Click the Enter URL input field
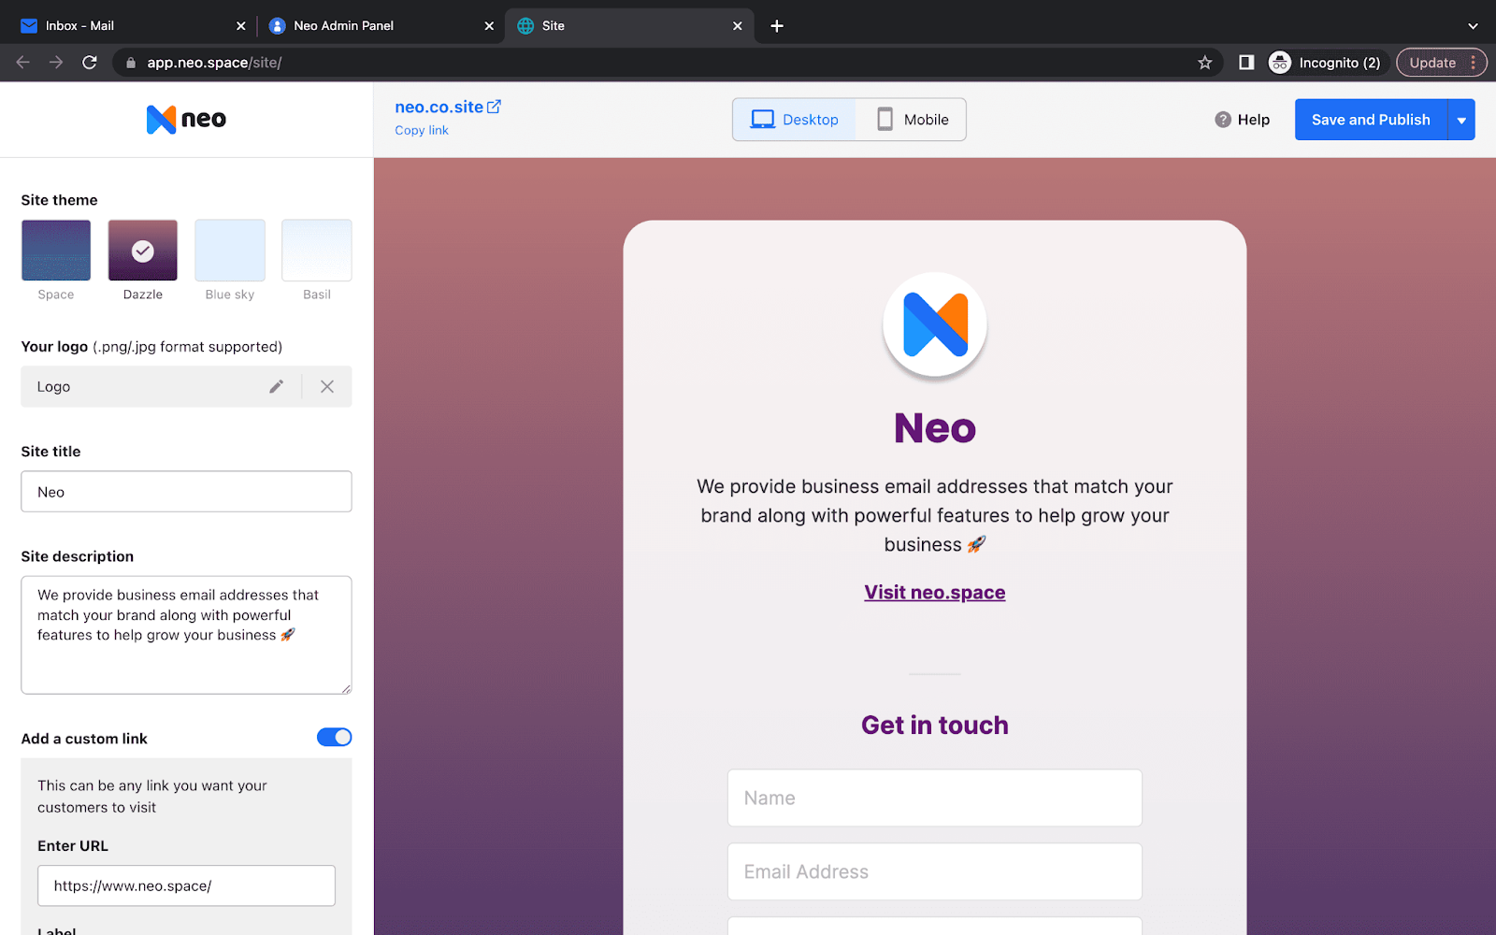Screen dimensions: 1496x935 click(186, 885)
